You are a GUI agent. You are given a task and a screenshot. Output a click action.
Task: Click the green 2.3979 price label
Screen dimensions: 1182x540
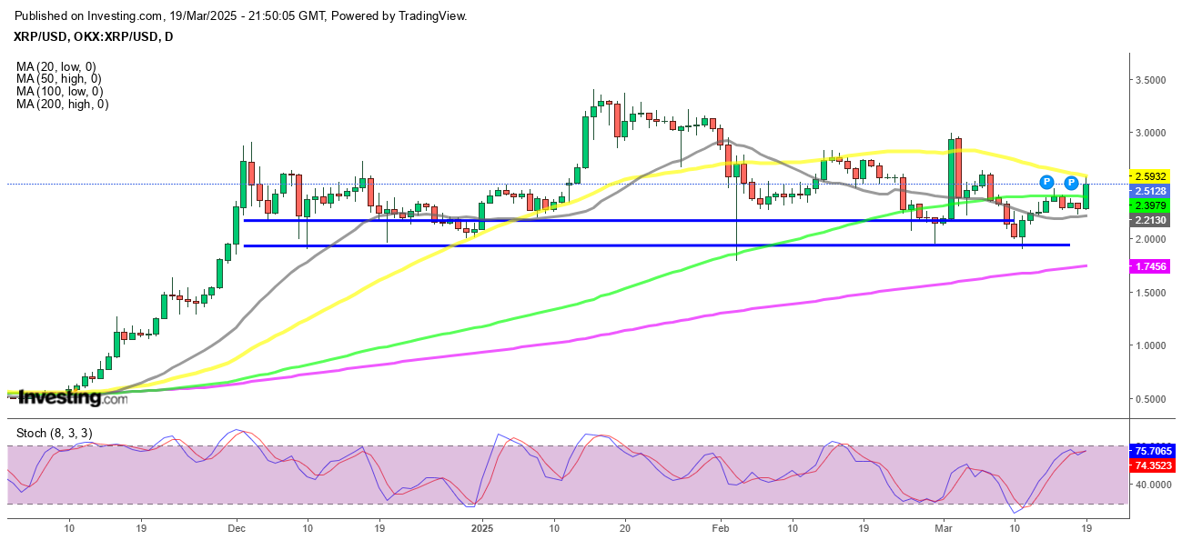(1149, 205)
